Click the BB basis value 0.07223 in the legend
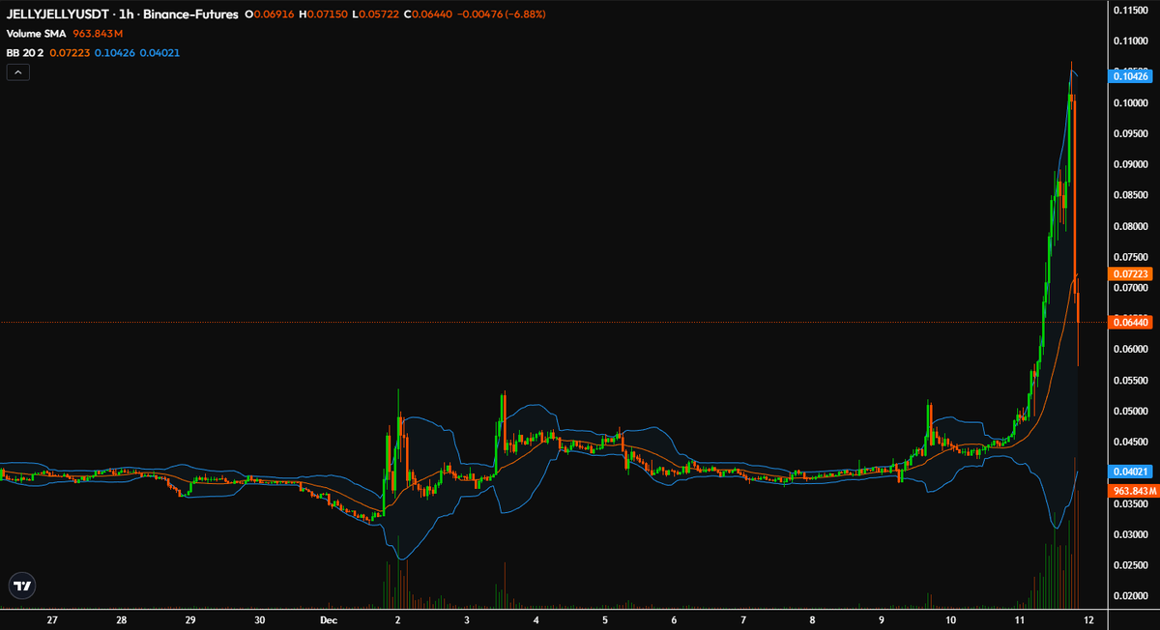 (x=68, y=52)
